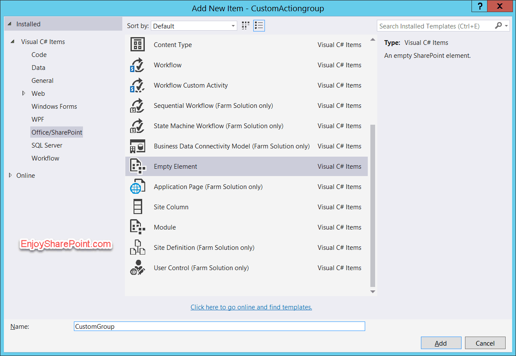Select the Web category label
Screen dimensions: 516x356
[38, 93]
